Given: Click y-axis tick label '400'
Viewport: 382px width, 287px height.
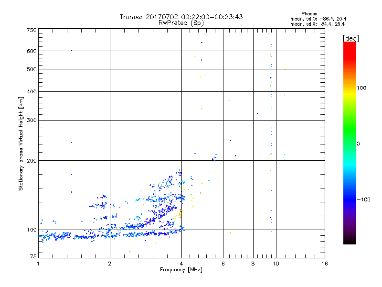Looking at the screenshot, I should click(x=32, y=91).
